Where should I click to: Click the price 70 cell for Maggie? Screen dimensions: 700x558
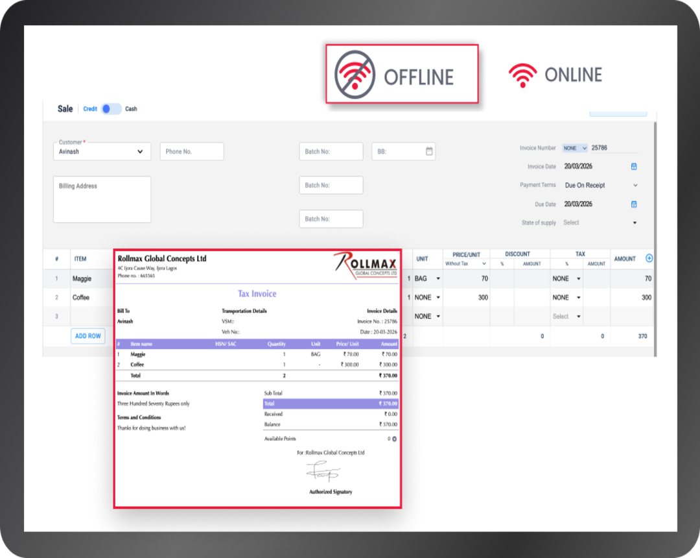point(466,278)
